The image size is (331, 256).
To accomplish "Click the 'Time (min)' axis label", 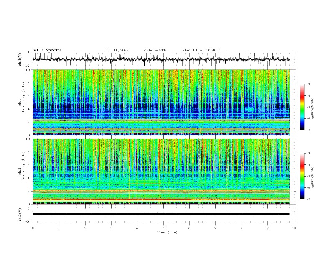I will 167,232.
